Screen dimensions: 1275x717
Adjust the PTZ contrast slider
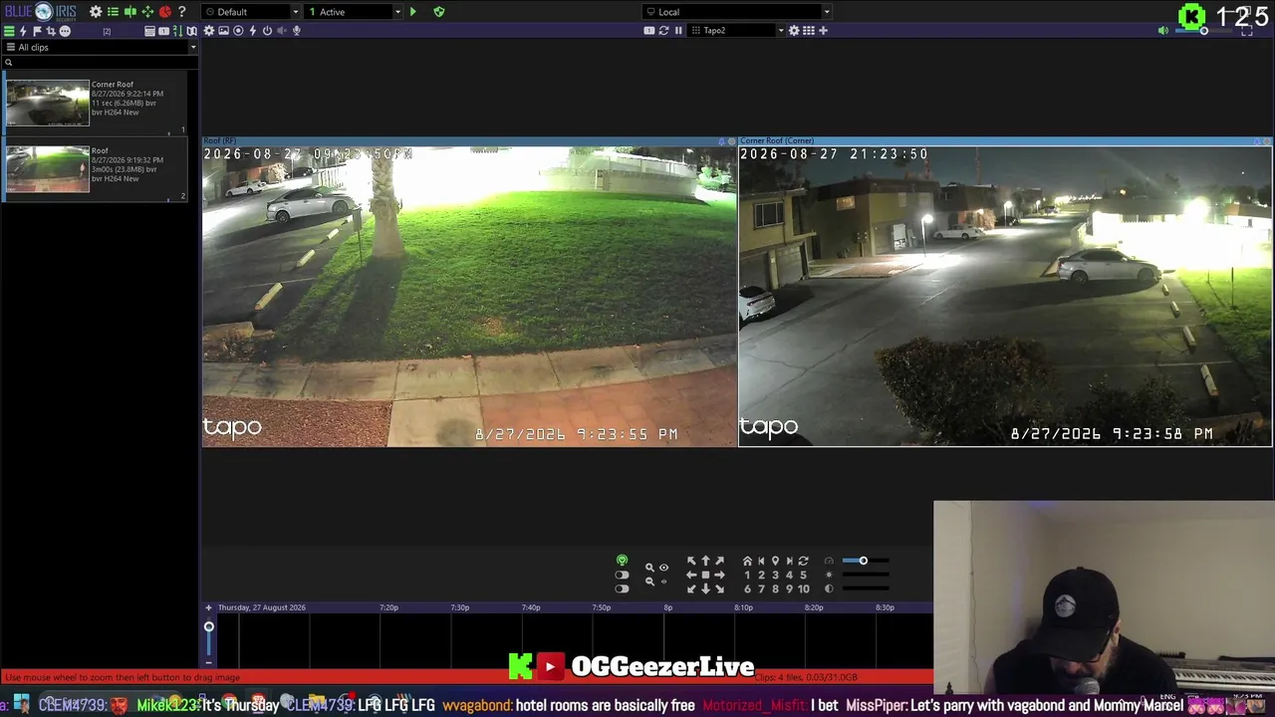[867, 589]
